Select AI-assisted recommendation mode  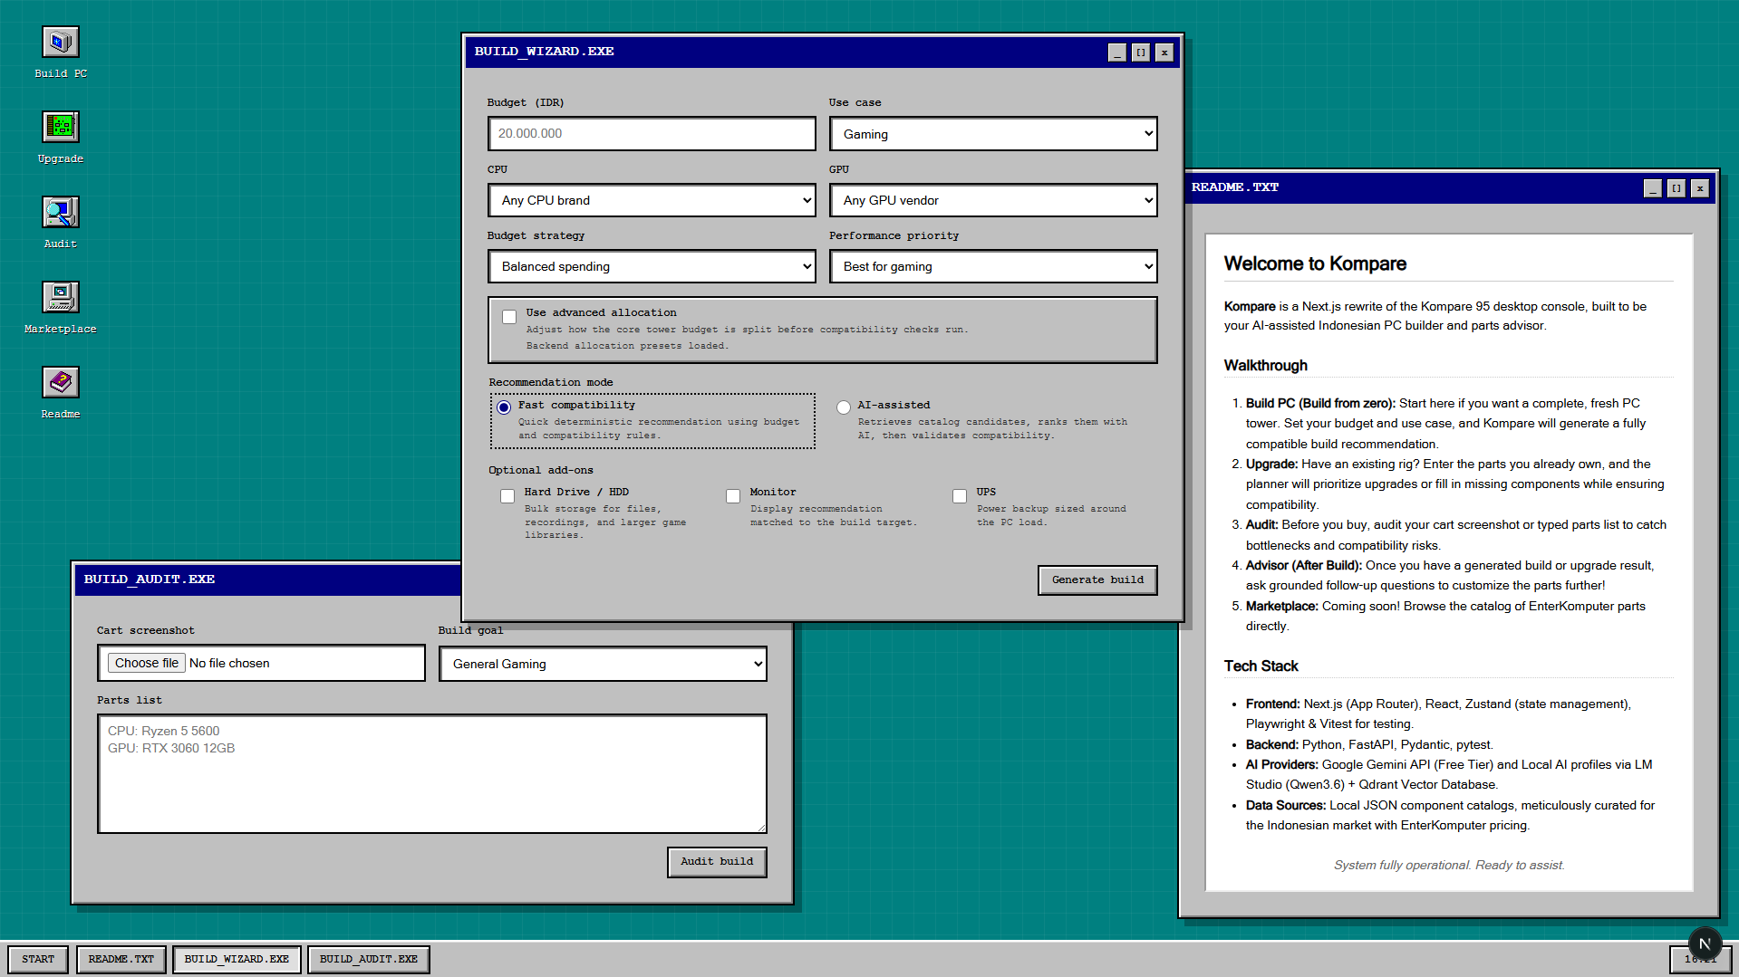pyautogui.click(x=844, y=407)
